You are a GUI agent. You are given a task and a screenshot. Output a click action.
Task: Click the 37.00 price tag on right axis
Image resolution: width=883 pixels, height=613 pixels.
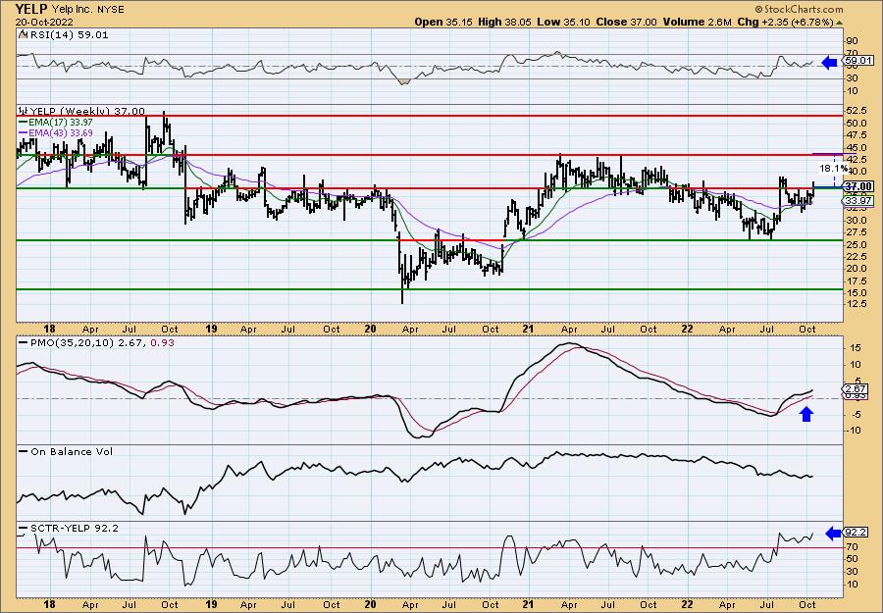click(x=858, y=187)
